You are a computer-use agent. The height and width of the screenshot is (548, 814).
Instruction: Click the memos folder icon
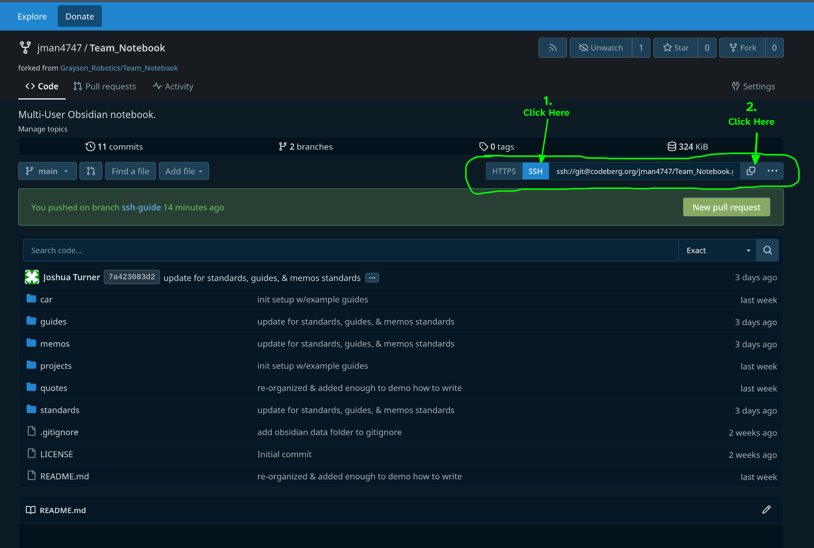point(32,343)
